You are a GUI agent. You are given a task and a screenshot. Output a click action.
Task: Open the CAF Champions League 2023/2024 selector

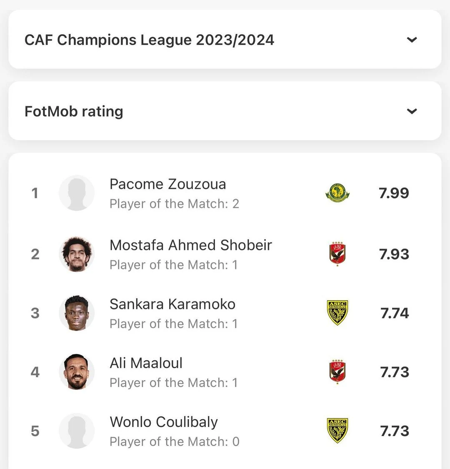(x=225, y=40)
